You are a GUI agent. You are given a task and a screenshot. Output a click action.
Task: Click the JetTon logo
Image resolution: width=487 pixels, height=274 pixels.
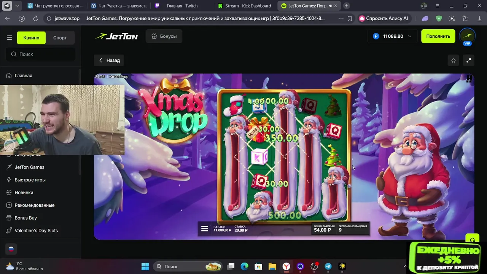(116, 36)
